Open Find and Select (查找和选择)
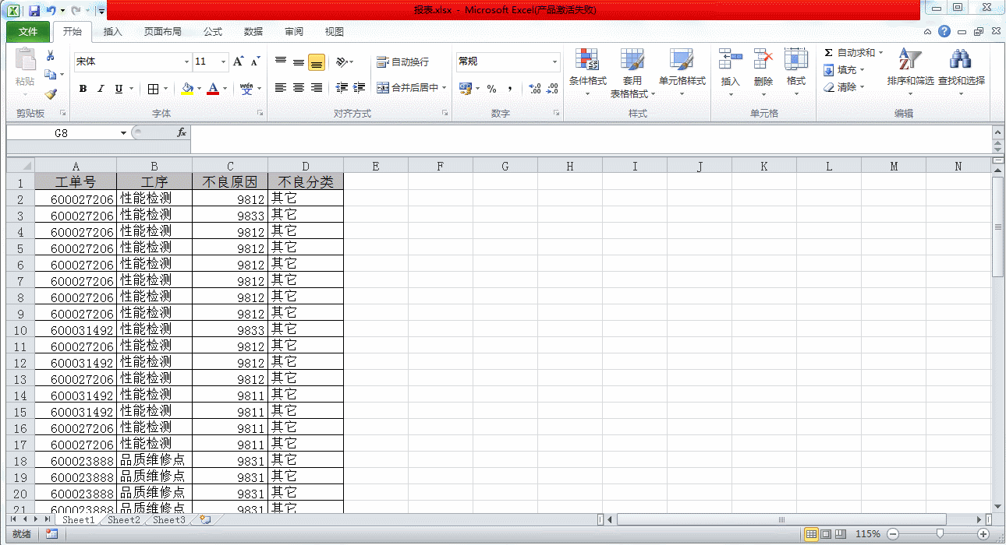 pyautogui.click(x=961, y=71)
